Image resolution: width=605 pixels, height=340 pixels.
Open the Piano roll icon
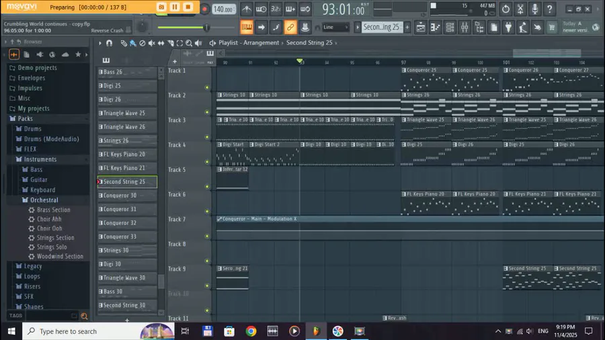[435, 28]
